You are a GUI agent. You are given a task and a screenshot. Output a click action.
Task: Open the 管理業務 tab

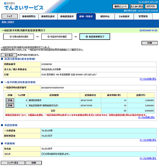coord(143,16)
